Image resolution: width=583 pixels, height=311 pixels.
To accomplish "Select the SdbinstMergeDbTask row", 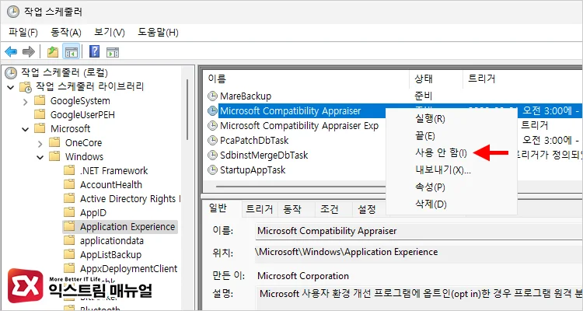I will (x=264, y=155).
